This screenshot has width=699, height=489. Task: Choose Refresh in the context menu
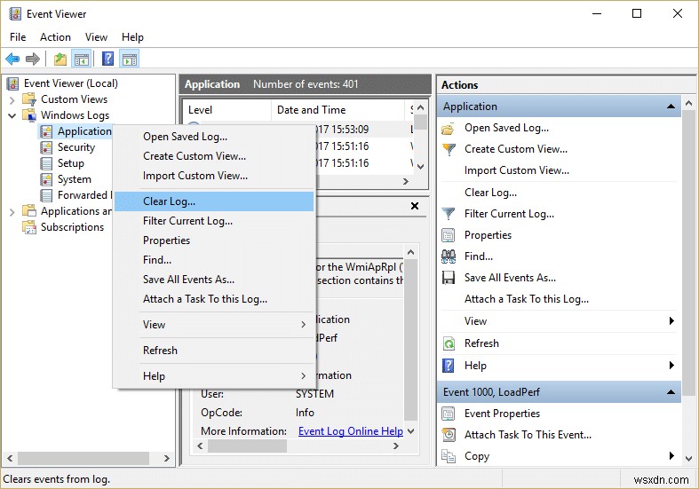click(214, 351)
